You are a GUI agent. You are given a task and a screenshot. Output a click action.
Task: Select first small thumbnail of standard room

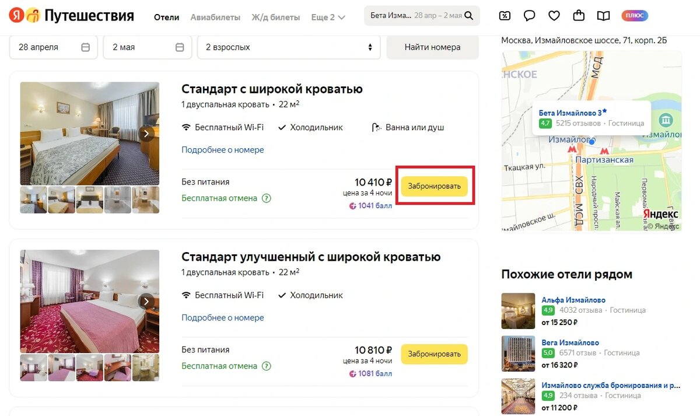(34, 200)
